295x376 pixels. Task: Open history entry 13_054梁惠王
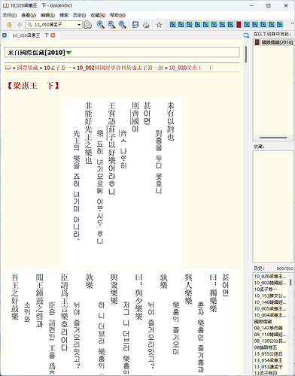click(268, 360)
